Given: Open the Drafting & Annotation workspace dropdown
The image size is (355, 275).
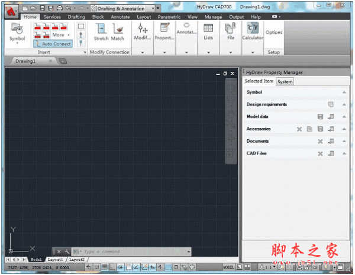Looking at the screenshot, I should (154, 8).
